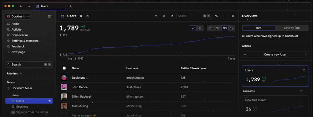Click Josh Dance's avatar thumbnail
The image size is (313, 117).
[64, 87]
